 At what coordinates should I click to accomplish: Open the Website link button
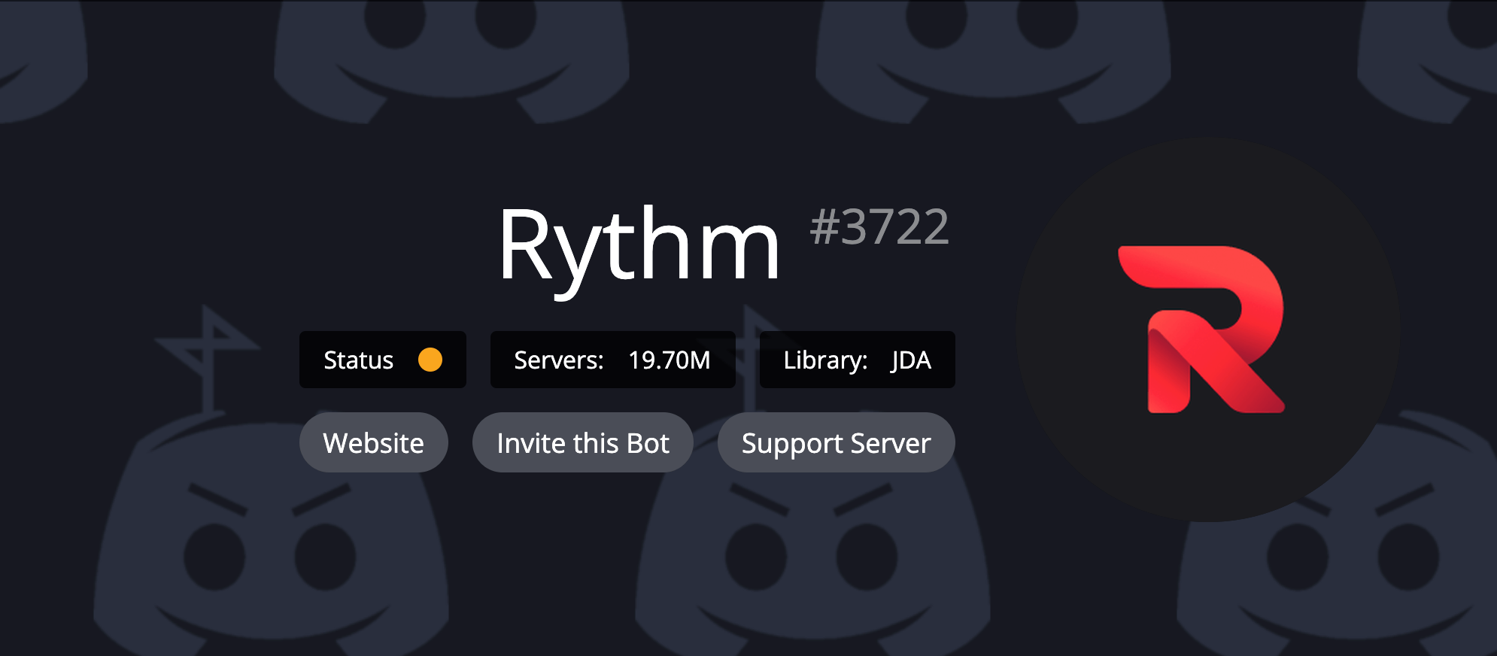(x=373, y=443)
